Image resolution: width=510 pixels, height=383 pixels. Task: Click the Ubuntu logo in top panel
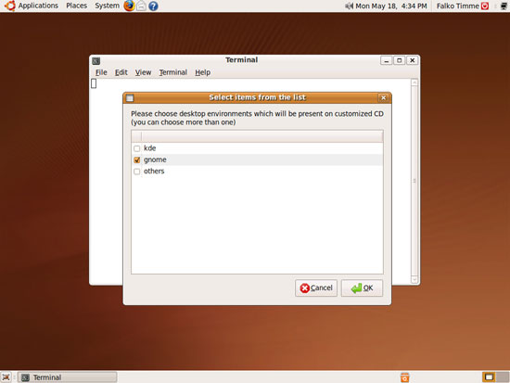10,6
